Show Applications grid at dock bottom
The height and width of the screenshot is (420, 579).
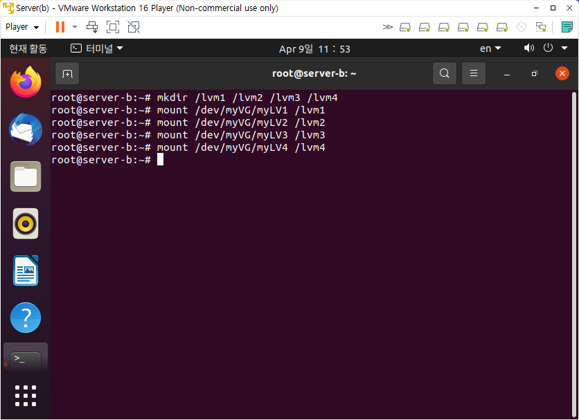(26, 396)
